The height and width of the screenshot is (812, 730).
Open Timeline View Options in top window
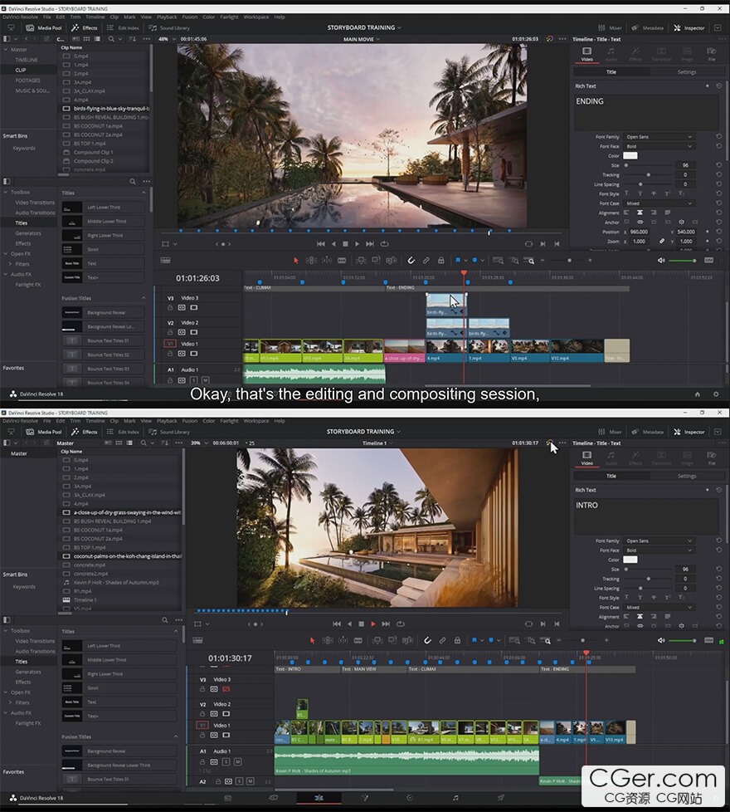pos(166,261)
